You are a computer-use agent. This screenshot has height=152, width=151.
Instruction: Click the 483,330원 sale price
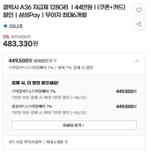(21, 44)
